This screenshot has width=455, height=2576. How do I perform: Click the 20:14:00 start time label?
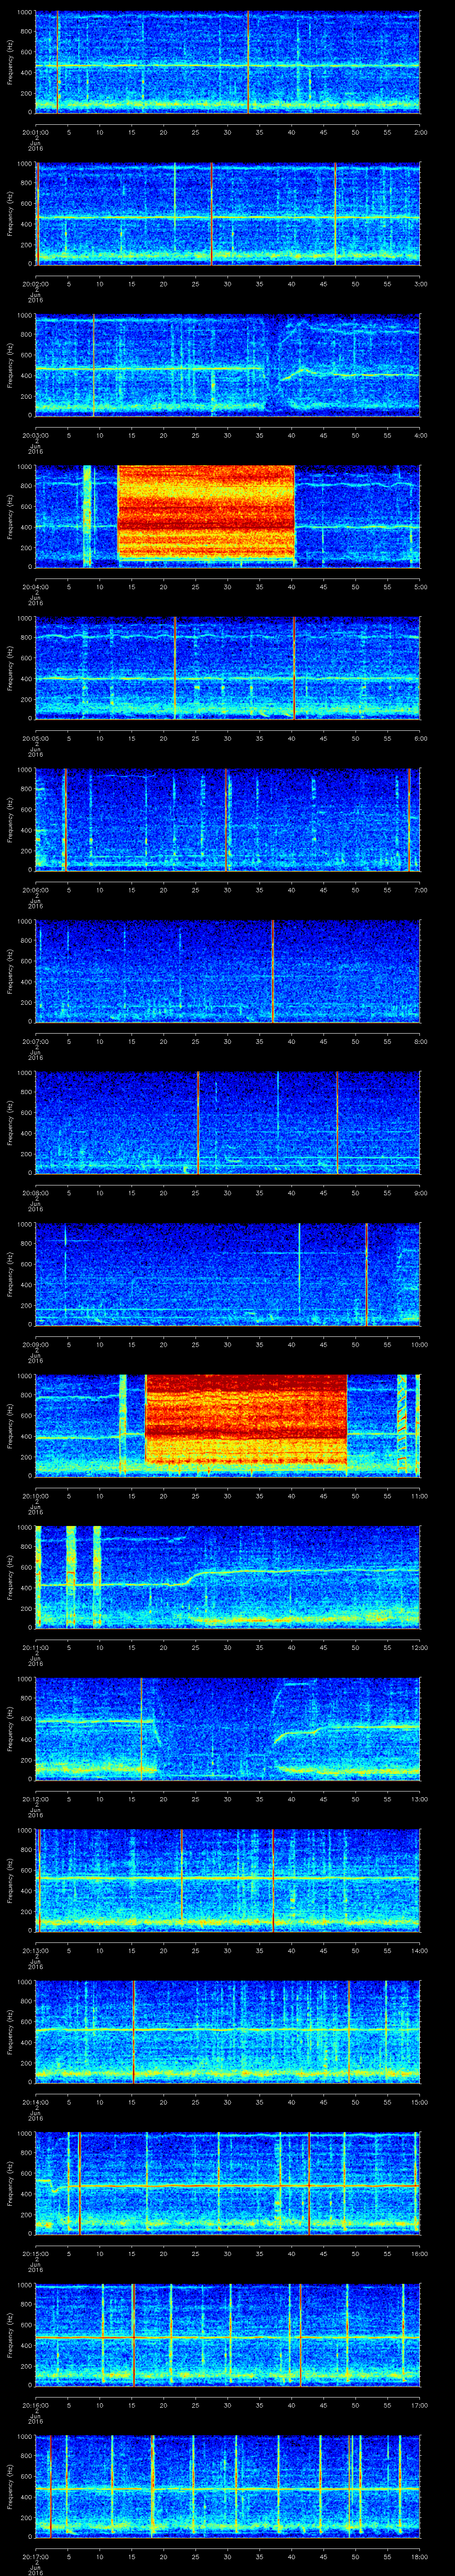35,2101
